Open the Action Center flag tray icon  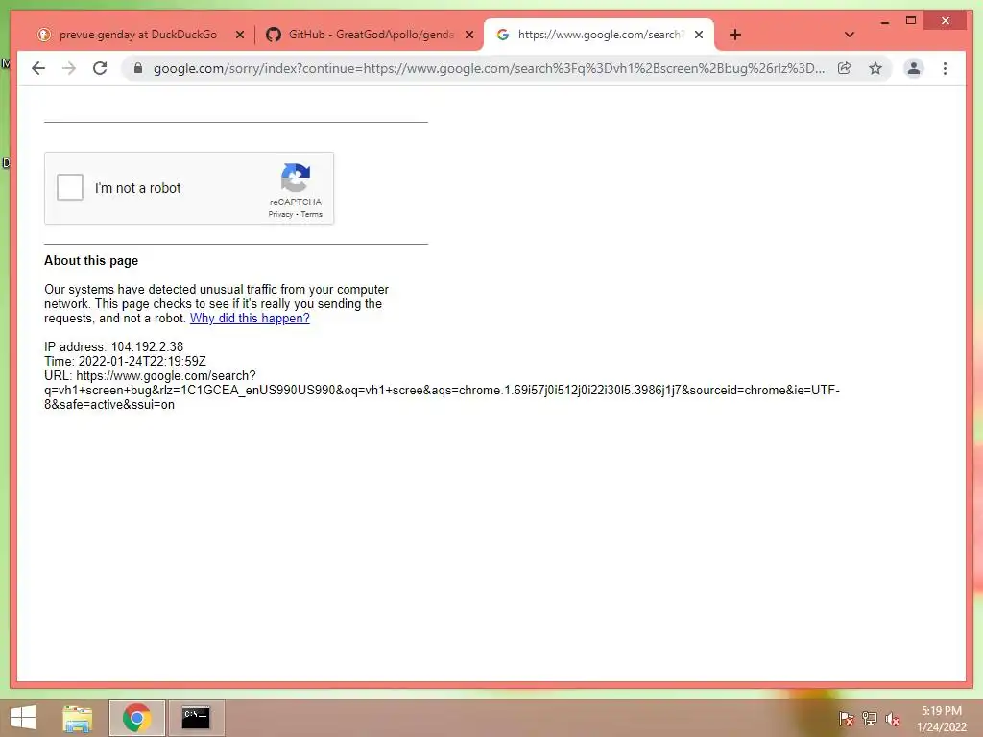(847, 719)
